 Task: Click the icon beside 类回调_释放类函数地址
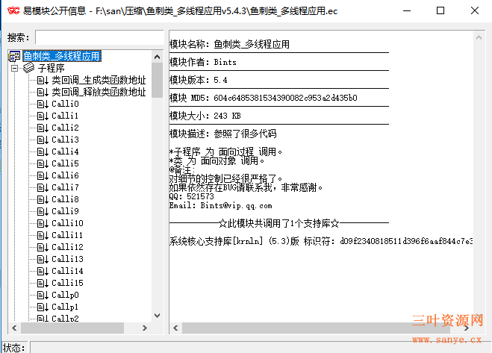[x=43, y=93]
